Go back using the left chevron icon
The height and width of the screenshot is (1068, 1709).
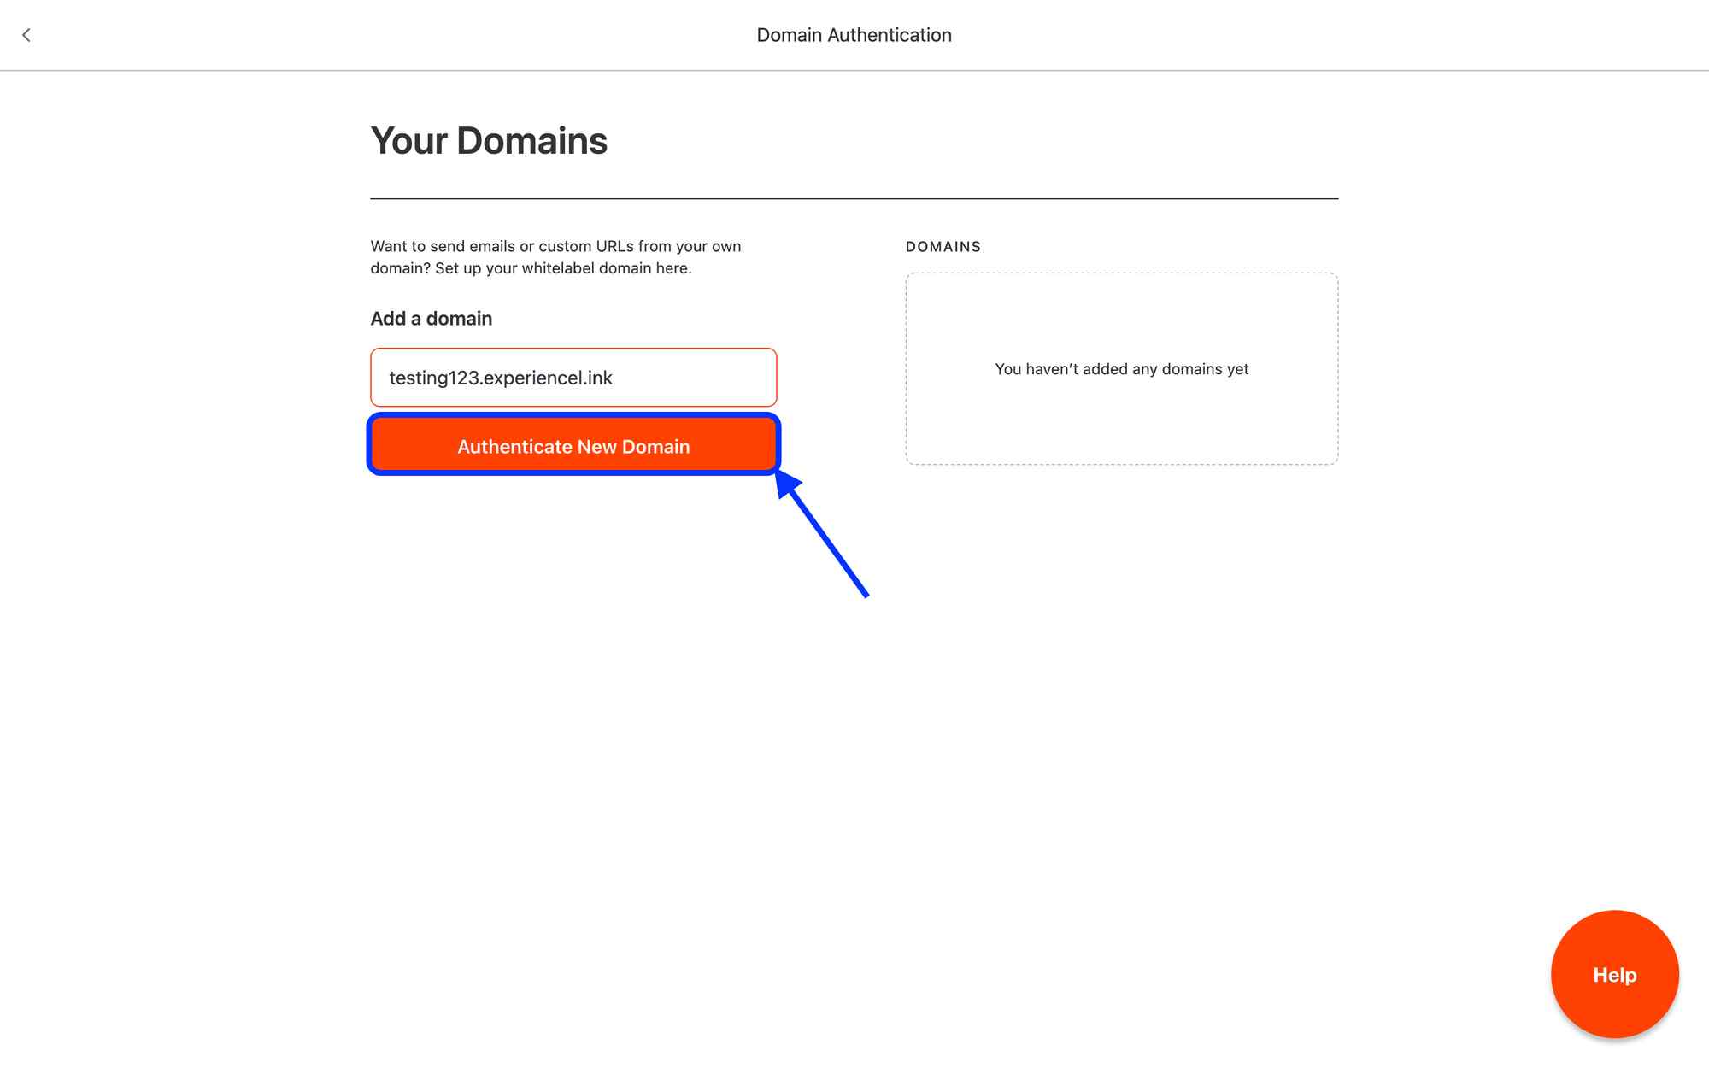click(26, 35)
